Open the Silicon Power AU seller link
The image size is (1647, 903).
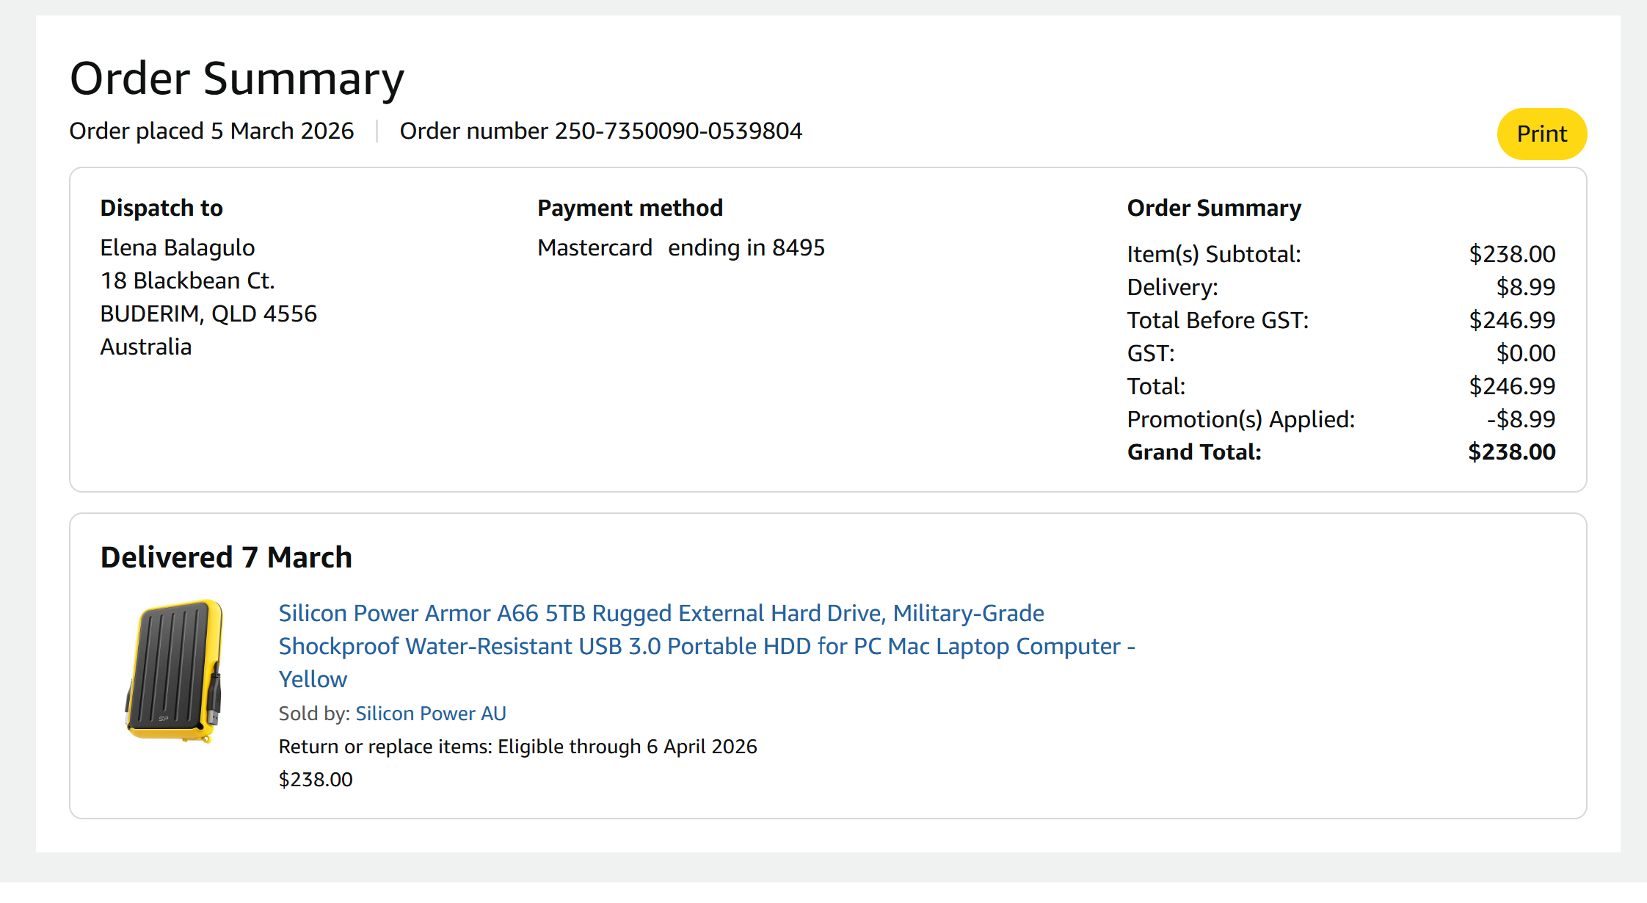(431, 714)
